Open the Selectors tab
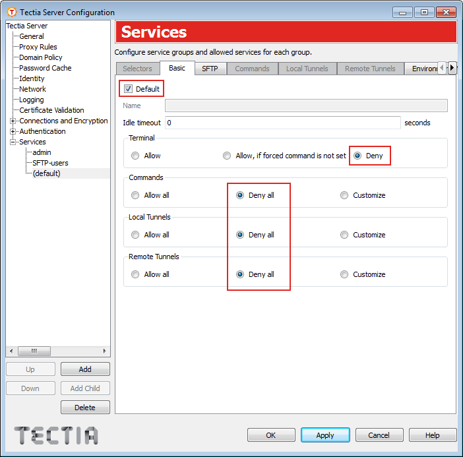Screen dimensions: 463x457 point(137,69)
